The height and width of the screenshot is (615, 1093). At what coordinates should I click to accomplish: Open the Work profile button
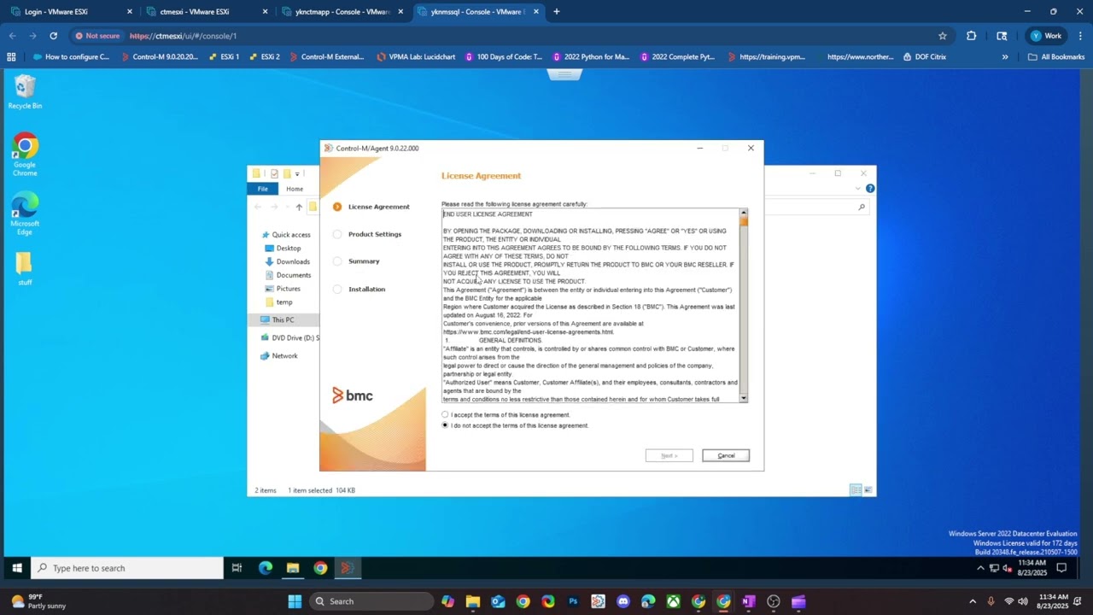pos(1046,36)
